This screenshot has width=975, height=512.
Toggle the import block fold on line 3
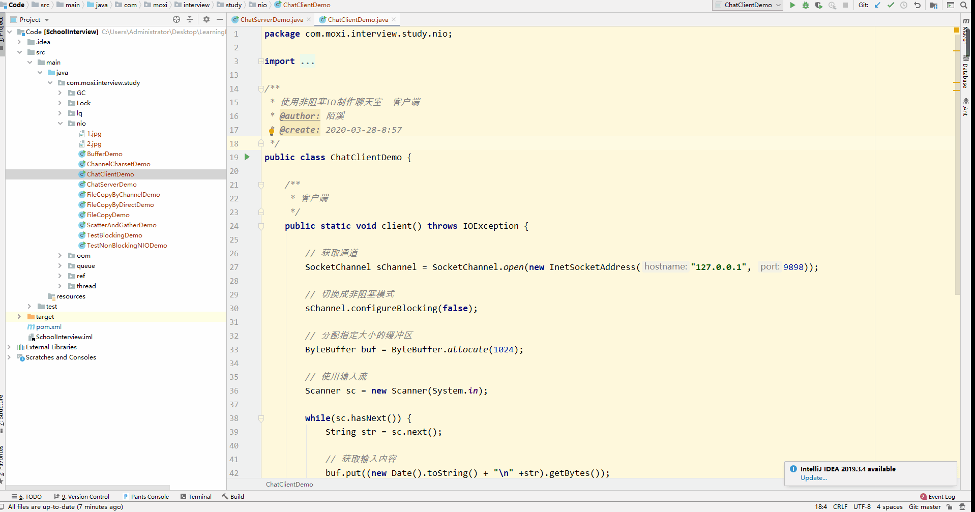(x=260, y=62)
